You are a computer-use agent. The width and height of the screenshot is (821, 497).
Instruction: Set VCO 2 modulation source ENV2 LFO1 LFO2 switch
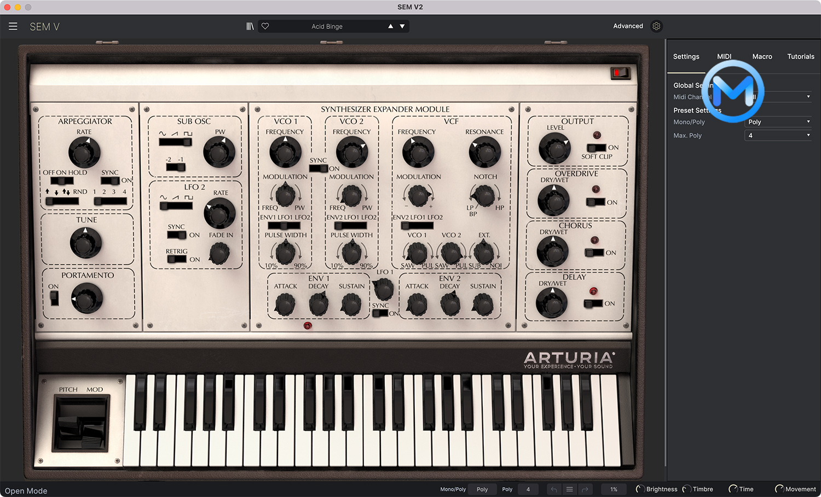(x=350, y=226)
